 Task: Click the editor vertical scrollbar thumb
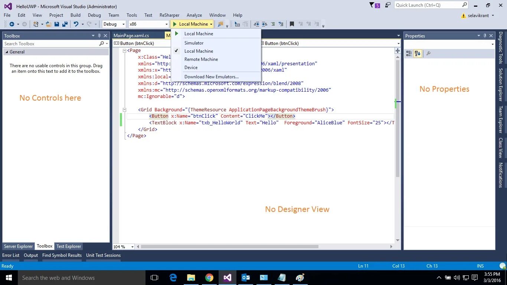tap(398, 118)
